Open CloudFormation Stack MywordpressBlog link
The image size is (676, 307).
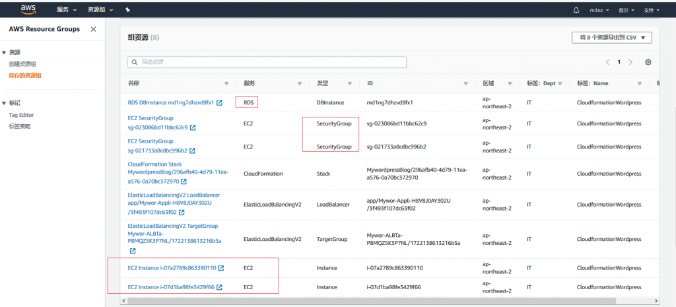click(x=178, y=173)
